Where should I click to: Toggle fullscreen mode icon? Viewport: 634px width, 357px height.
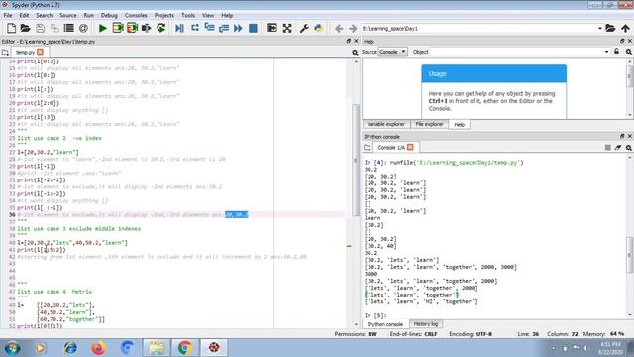(287, 28)
